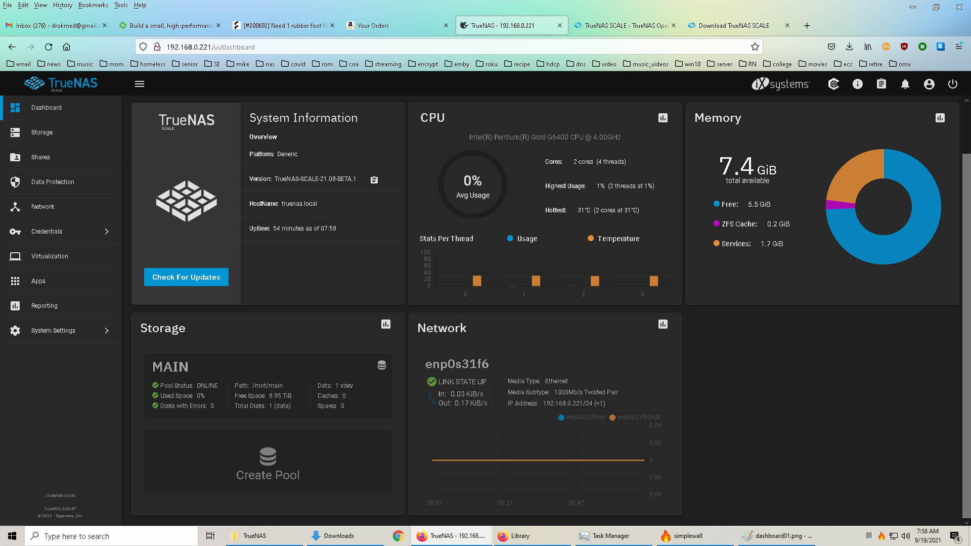
Task: Open the Bookmarks menu
Action: (93, 5)
